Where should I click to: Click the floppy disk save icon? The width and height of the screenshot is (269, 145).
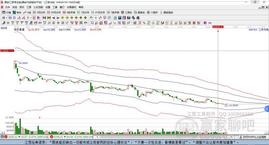click(129, 18)
